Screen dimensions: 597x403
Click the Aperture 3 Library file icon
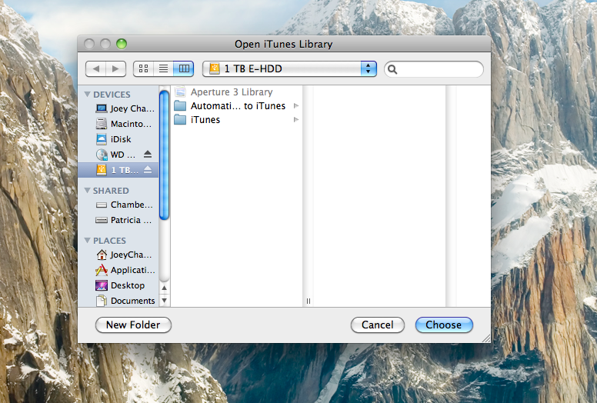pos(180,92)
